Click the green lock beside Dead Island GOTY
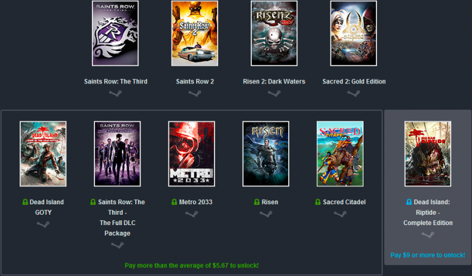Screen dimensions: 472x276 click(x=25, y=202)
